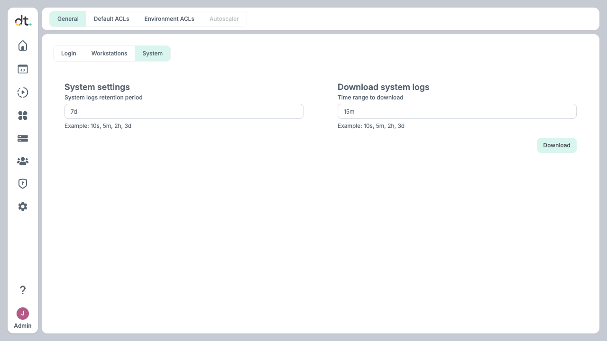Focus the System logs retention period field
The height and width of the screenshot is (341, 607).
click(184, 112)
